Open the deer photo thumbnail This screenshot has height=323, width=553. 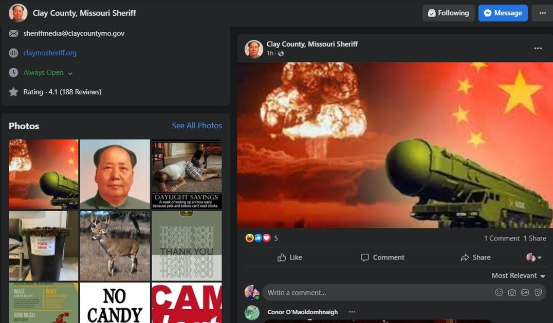pos(115,246)
